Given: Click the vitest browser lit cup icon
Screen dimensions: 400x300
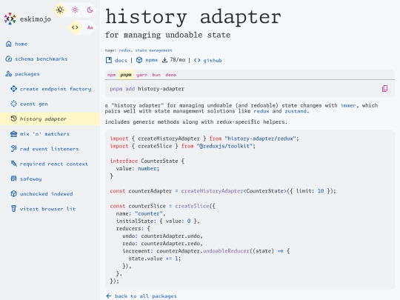Looking at the screenshot, I should coord(13,209).
